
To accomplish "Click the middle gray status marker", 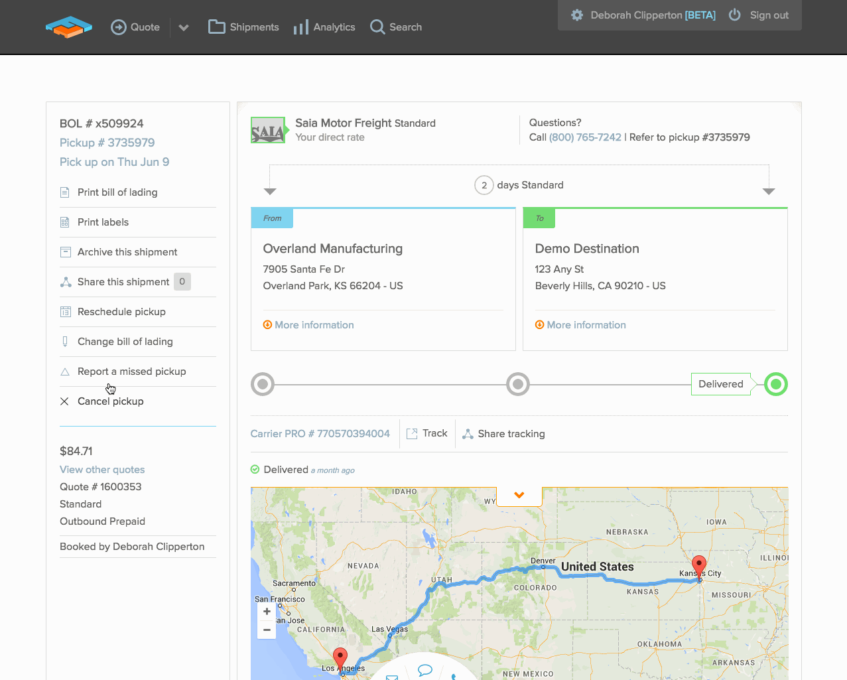I will (518, 384).
